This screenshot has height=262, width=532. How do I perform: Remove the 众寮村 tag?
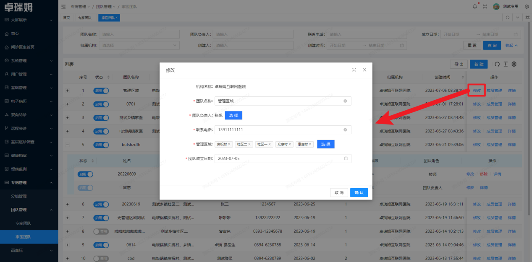pos(290,144)
